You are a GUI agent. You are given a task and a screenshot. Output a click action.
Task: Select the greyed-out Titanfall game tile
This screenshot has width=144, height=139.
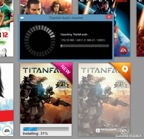click(104, 99)
